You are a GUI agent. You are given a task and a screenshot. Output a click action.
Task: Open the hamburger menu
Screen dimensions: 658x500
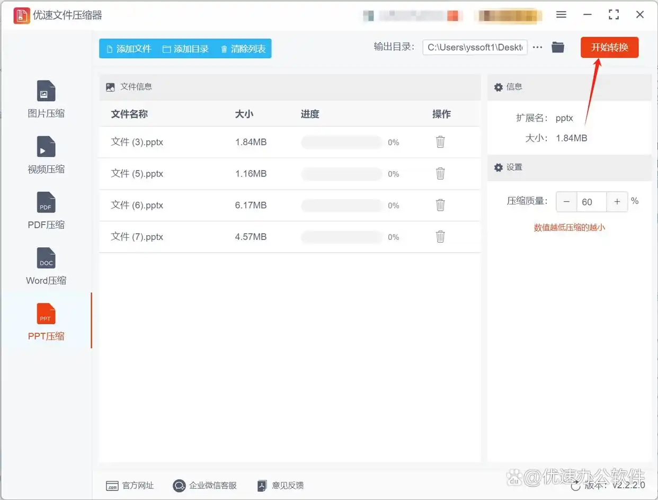pyautogui.click(x=561, y=15)
